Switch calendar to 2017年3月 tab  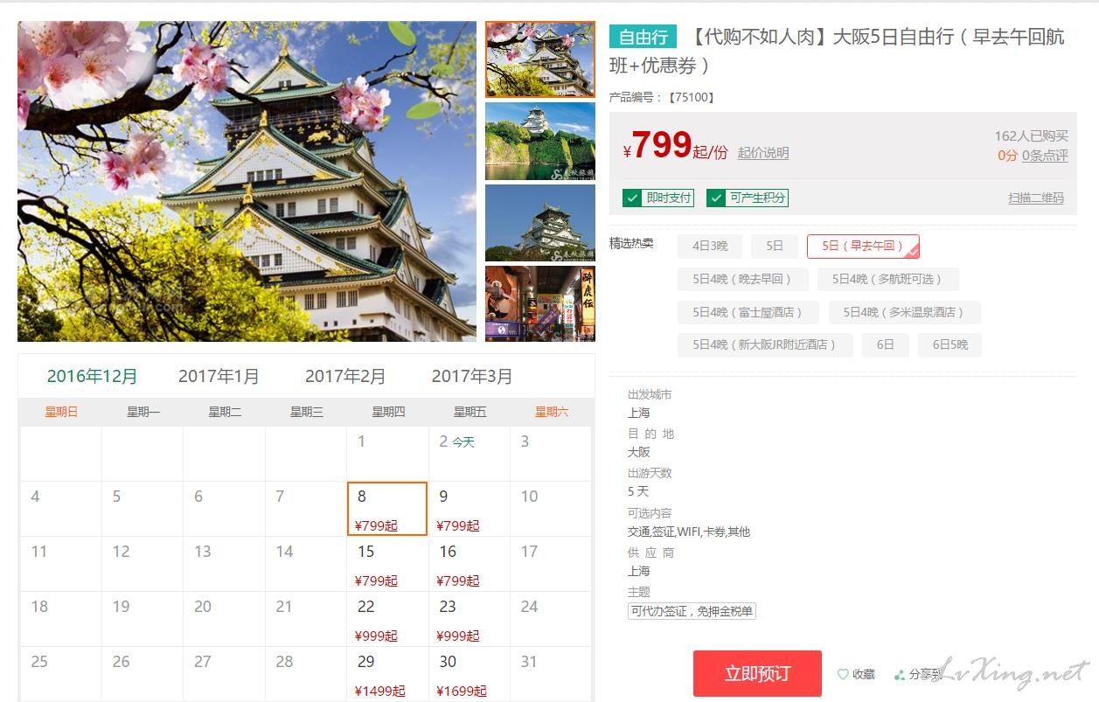(x=472, y=376)
